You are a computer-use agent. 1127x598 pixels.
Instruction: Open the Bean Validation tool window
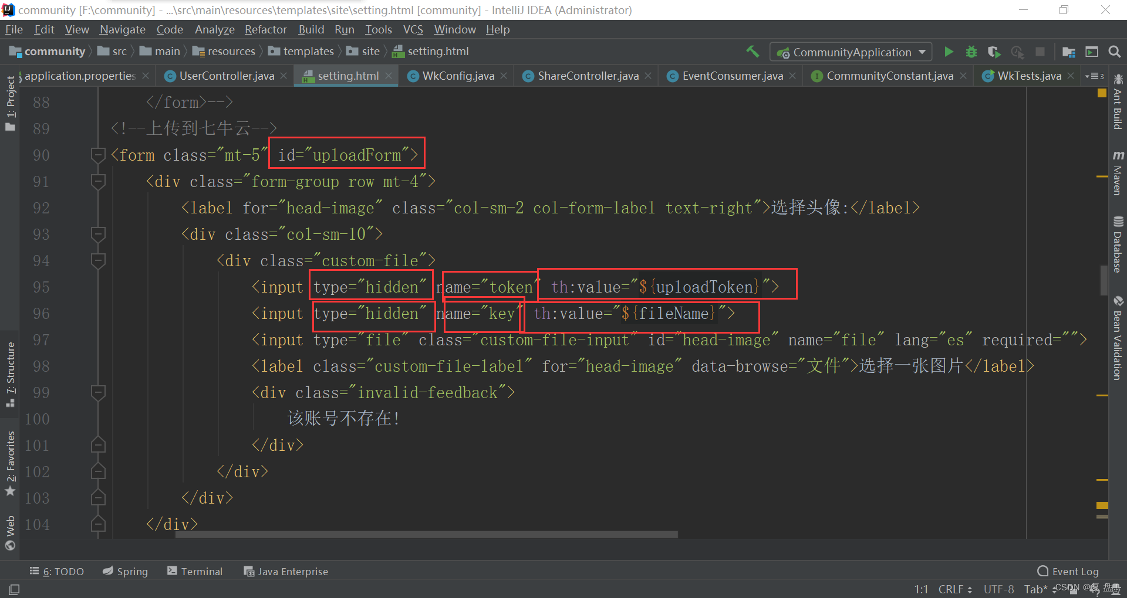tap(1118, 338)
